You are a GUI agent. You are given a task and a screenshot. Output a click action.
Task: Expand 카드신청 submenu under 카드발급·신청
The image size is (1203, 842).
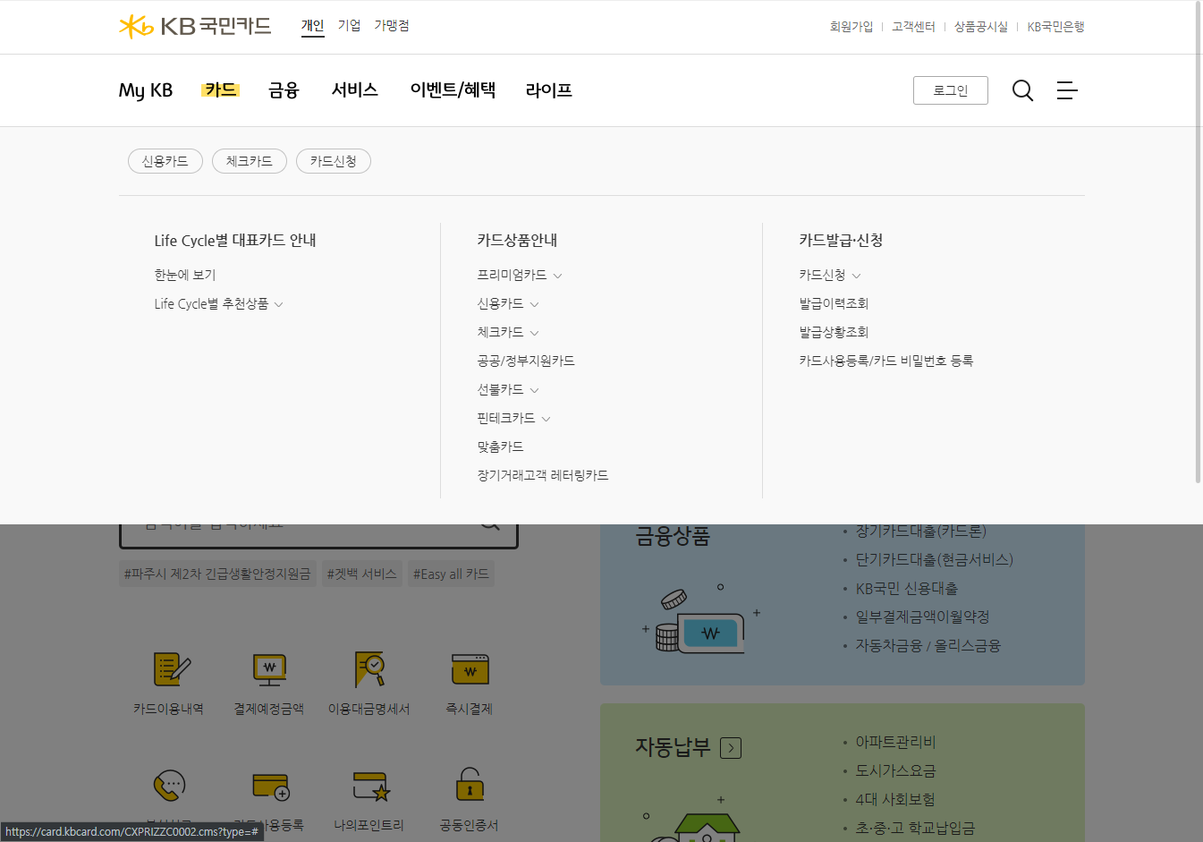(x=857, y=276)
